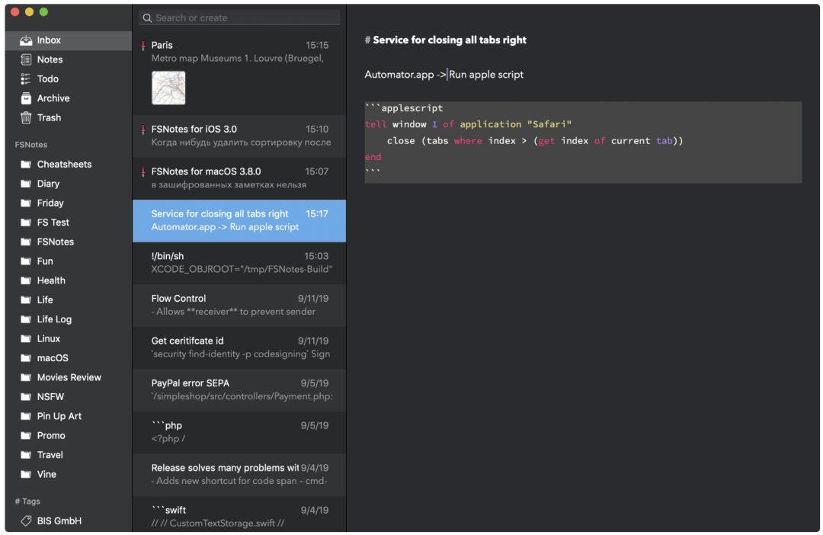Click the Life Log folder icon
The height and width of the screenshot is (535, 823).
click(26, 320)
